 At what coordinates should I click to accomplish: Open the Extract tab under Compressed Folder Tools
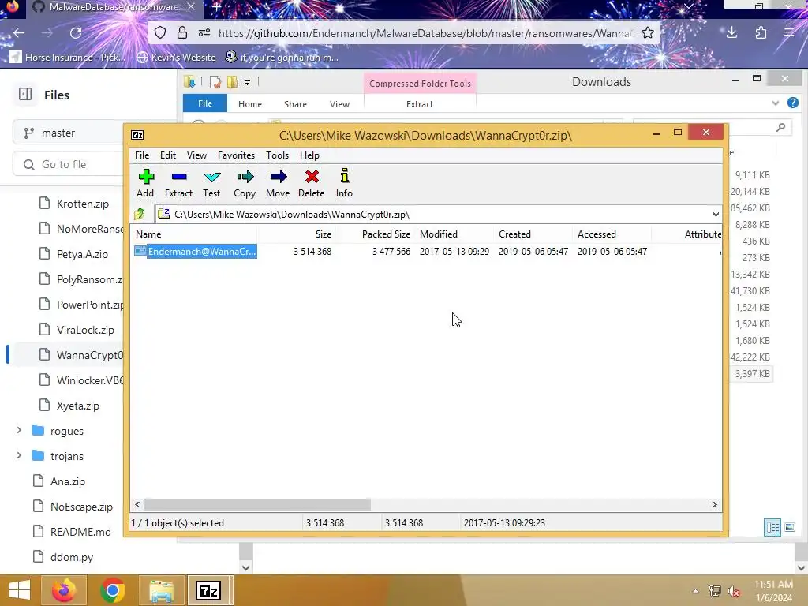(x=420, y=104)
